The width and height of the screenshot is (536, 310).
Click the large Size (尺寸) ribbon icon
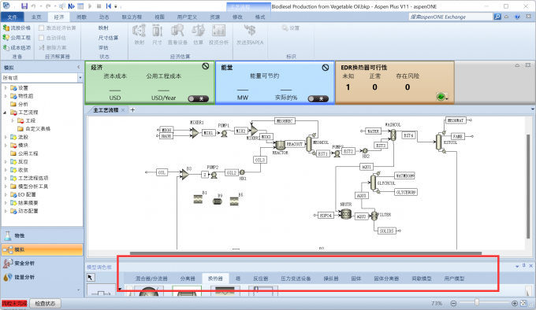click(157, 35)
